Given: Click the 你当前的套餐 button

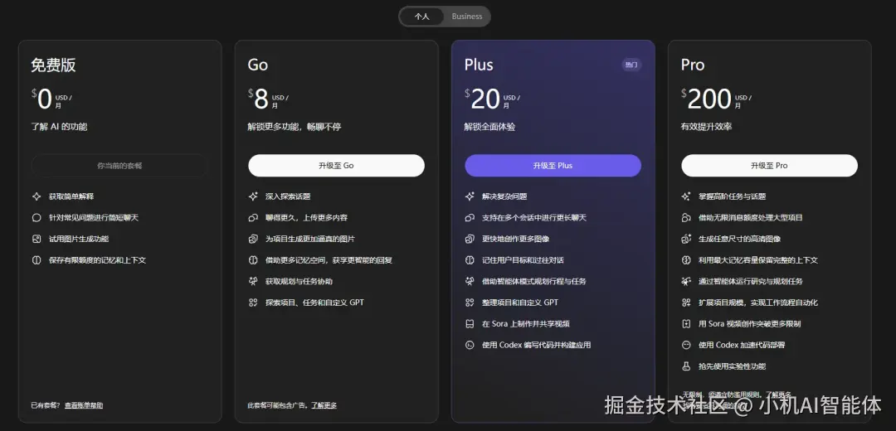Looking at the screenshot, I should point(119,166).
